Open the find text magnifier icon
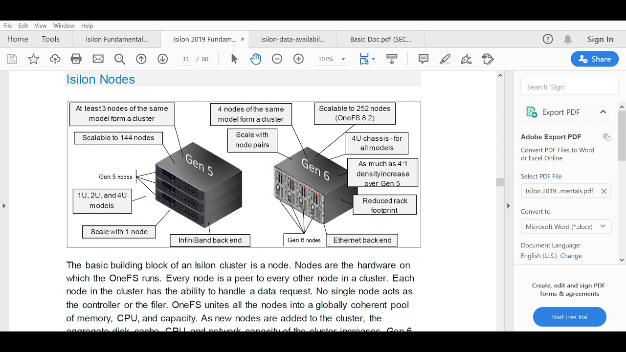Viewport: 626px width, 352px height. [x=120, y=59]
